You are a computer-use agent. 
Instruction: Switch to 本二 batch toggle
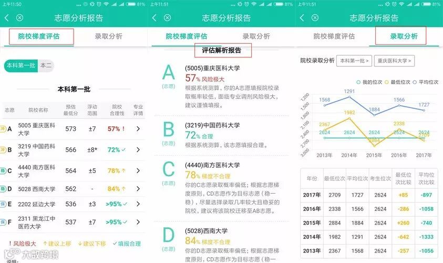(46, 66)
